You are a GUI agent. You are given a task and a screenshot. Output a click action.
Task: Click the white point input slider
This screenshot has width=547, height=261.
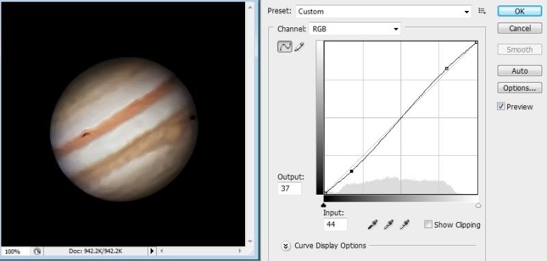479,206
